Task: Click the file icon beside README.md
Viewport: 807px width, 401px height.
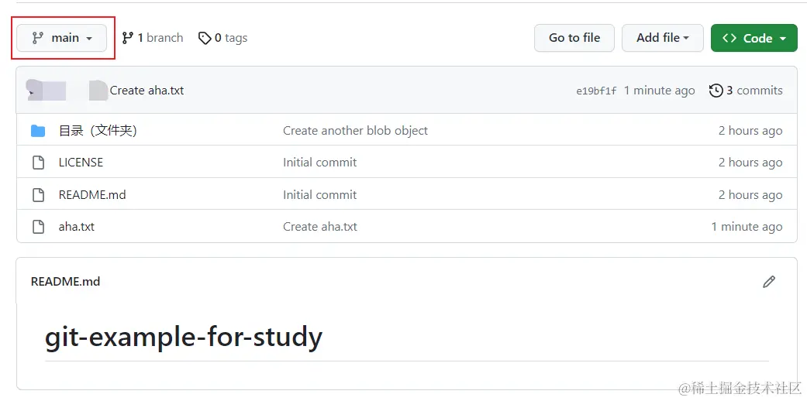Action: click(x=38, y=195)
